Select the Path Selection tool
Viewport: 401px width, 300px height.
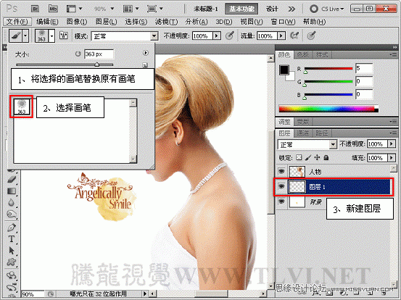12,251
